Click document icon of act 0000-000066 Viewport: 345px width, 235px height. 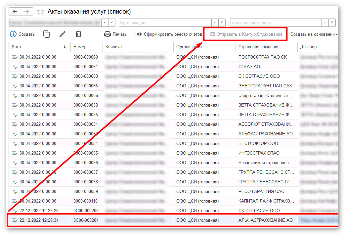click(14, 96)
